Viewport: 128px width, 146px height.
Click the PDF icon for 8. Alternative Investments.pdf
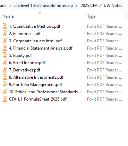click(x=5, y=77)
